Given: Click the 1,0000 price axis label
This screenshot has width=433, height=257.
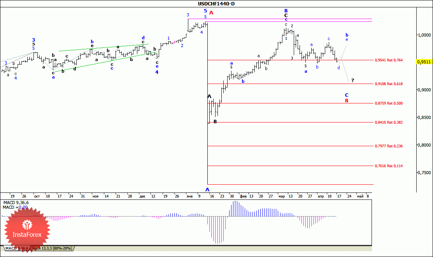Looking at the screenshot, I should point(424,35).
